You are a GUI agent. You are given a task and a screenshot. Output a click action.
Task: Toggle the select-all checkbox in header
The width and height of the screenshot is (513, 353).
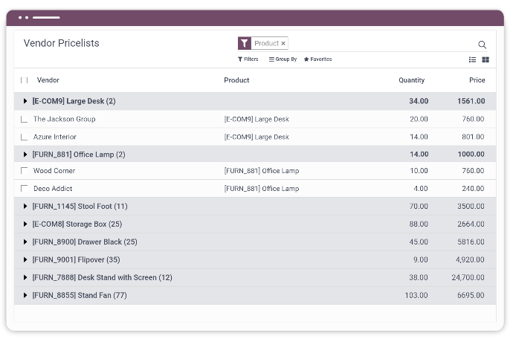(25, 80)
